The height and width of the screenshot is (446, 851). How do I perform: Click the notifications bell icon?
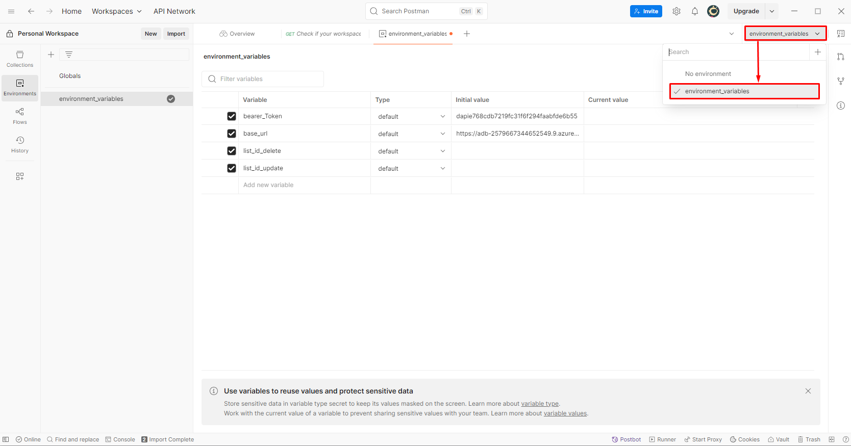[x=695, y=11]
